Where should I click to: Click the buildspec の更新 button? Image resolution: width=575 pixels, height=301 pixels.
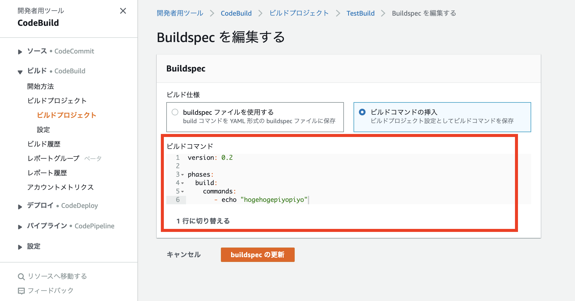click(257, 255)
